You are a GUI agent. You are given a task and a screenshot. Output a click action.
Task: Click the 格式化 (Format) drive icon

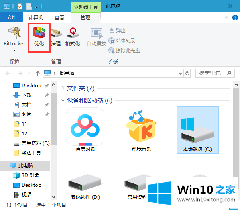[73, 37]
